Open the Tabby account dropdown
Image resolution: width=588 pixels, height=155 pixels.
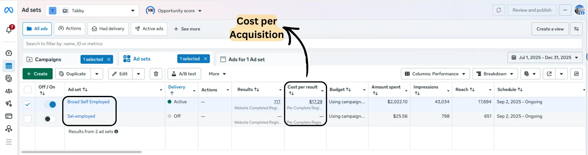(x=92, y=10)
